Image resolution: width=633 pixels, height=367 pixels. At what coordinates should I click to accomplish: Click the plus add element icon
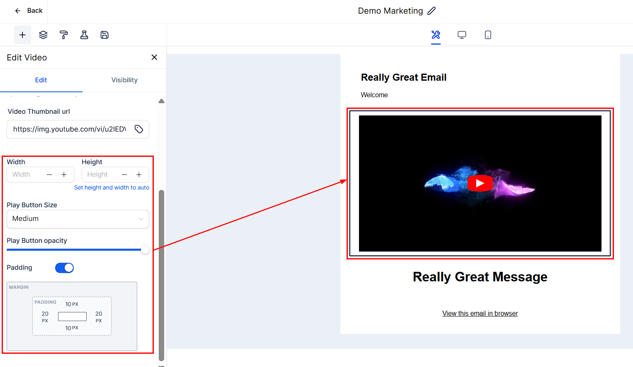[22, 35]
